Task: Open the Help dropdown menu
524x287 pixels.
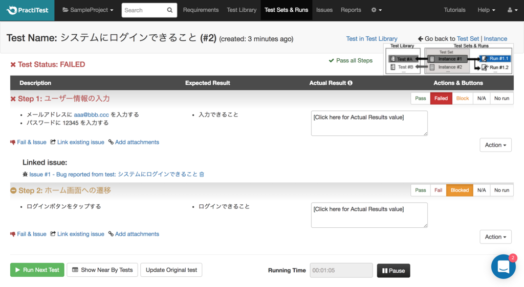Action: 486,10
